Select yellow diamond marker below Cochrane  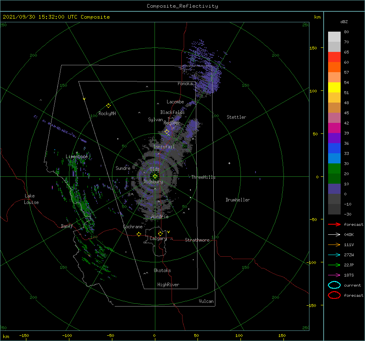139,234
